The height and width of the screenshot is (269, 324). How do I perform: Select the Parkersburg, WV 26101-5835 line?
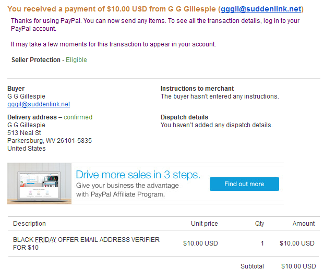pos(50,141)
